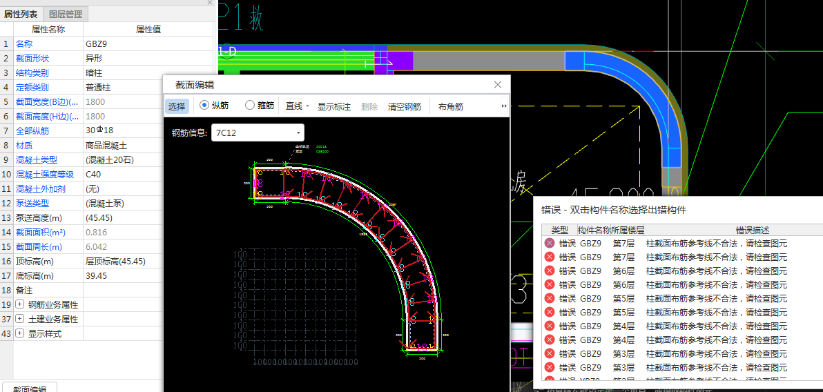
Task: Click the 类型 column header in error list
Action: pyautogui.click(x=559, y=230)
